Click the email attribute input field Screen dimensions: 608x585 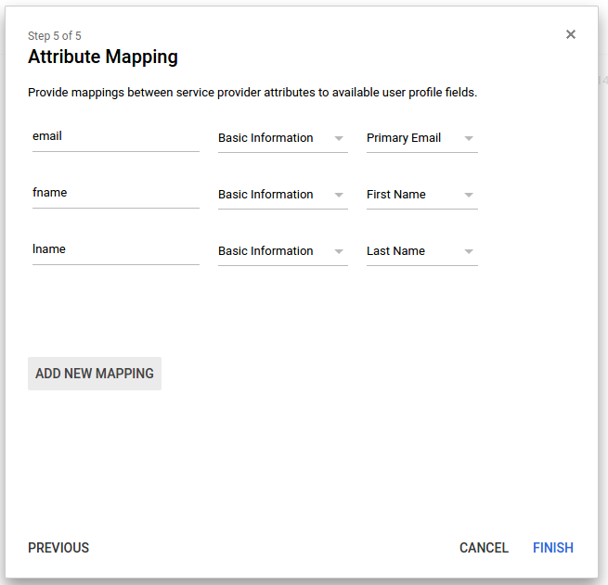click(x=115, y=136)
